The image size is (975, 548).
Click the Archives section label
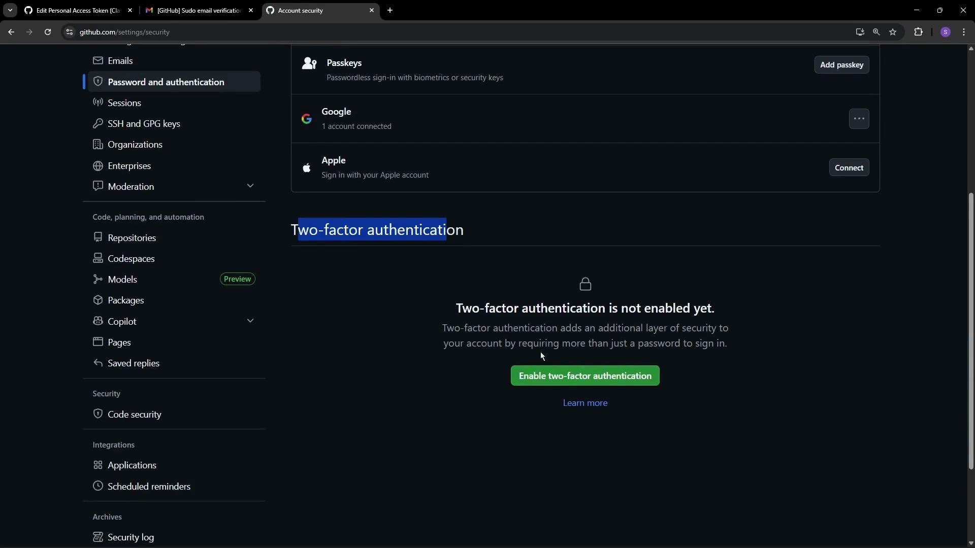click(107, 517)
